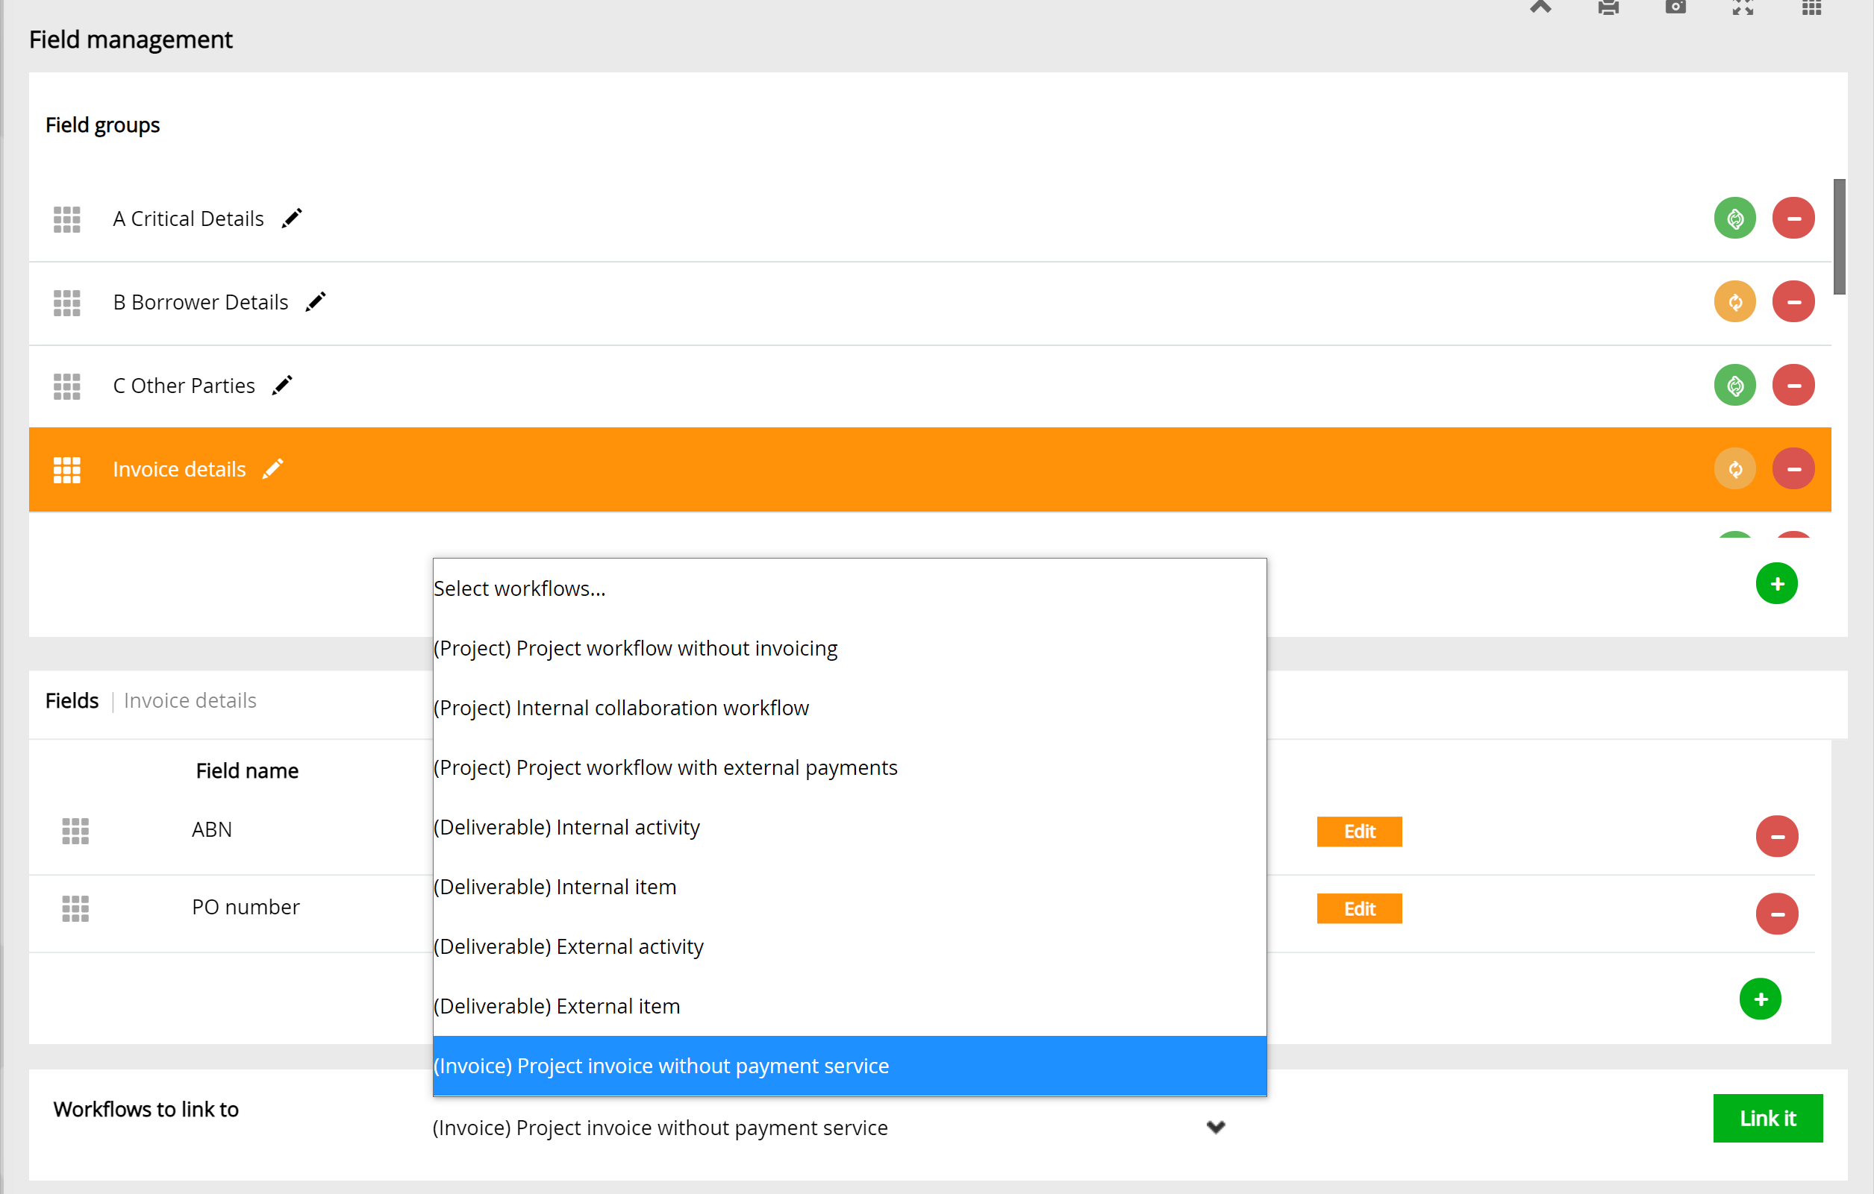The height and width of the screenshot is (1194, 1874).
Task: Click the drag handle for C Other Parties
Action: pos(67,386)
